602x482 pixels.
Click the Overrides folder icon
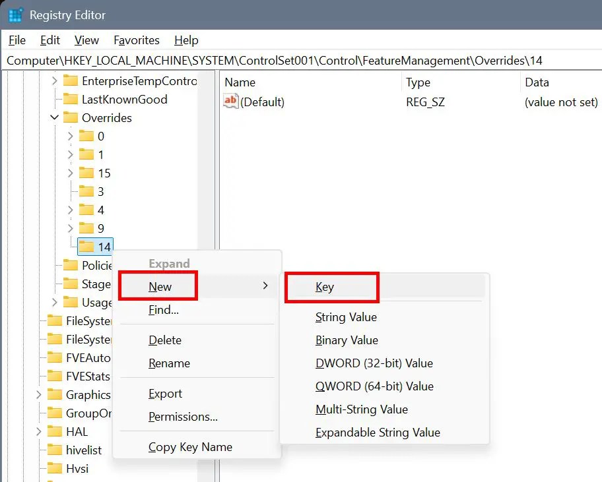(70, 117)
